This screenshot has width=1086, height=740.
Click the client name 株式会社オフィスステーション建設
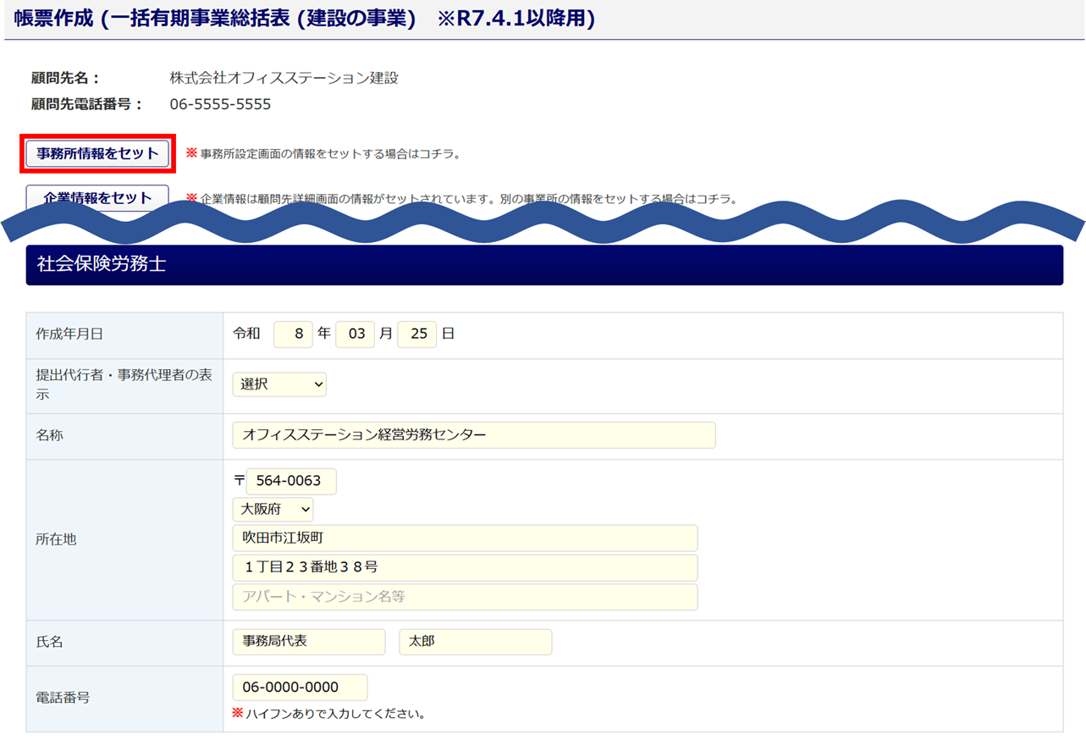click(284, 79)
